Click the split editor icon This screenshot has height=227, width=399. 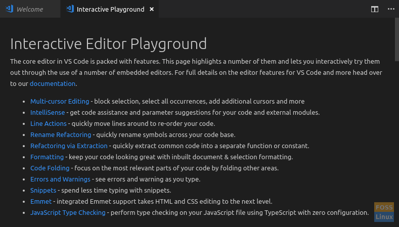click(x=375, y=9)
